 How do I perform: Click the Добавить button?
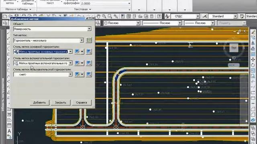pos(39,102)
